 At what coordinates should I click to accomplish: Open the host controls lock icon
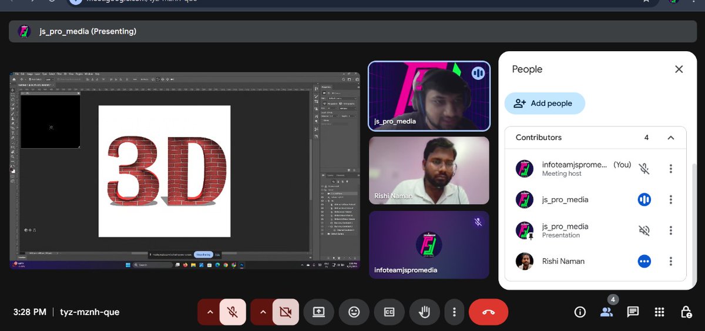point(686,312)
